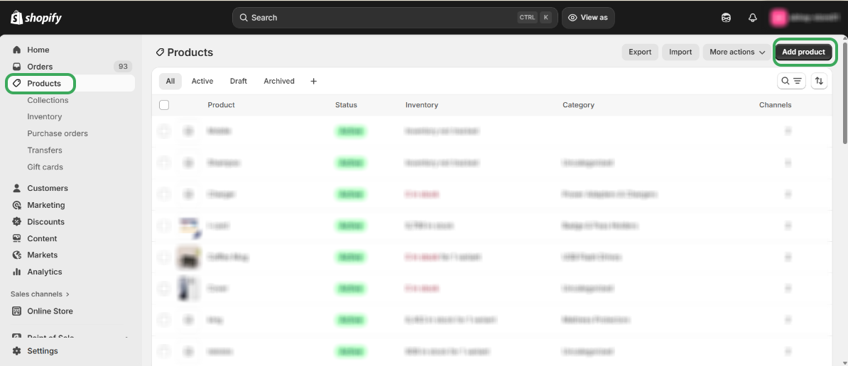Click the Export button
848x366 pixels.
640,52
